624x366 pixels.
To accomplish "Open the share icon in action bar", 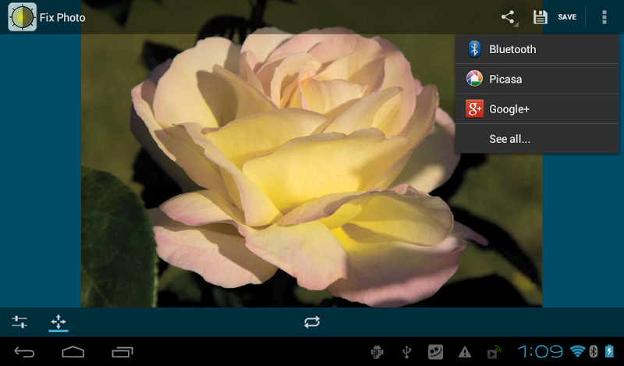I will pyautogui.click(x=509, y=17).
